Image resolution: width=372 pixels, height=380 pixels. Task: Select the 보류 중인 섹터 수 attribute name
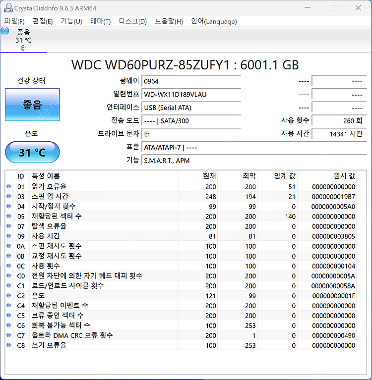58,316
